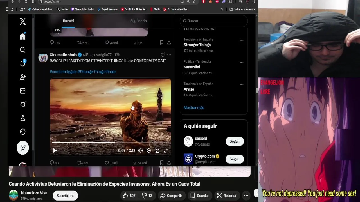Like the Cinematic shots post, 11 mil likes
Viewport: 360px width, 202px height.
coord(111,163)
